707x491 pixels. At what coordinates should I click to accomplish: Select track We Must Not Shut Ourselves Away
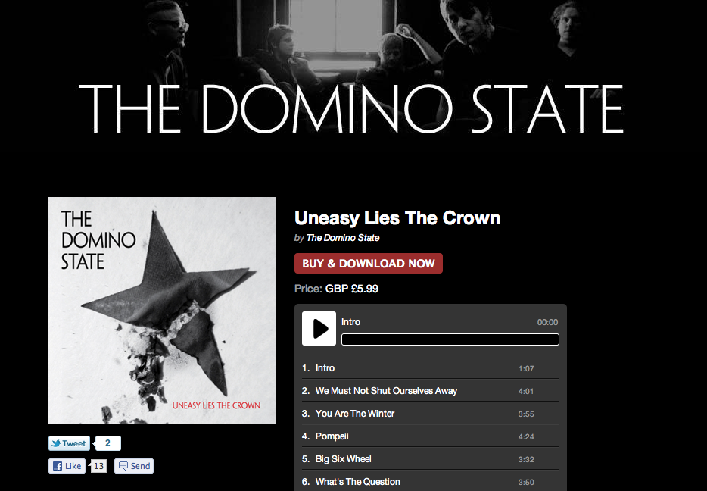pos(430,391)
